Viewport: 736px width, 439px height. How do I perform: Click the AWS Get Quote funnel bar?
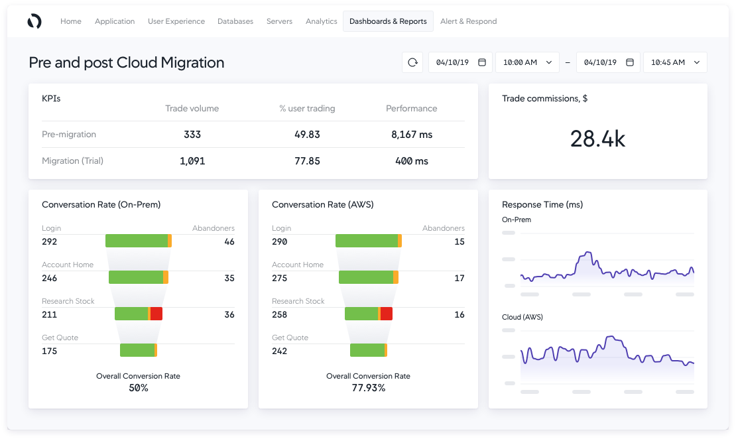click(369, 350)
